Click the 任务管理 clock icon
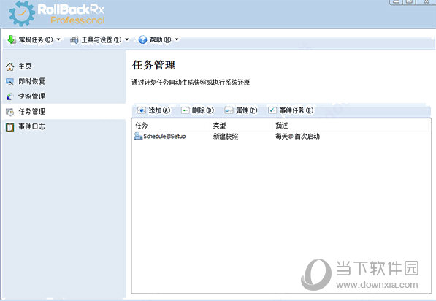This screenshot has width=436, height=301. (9, 112)
